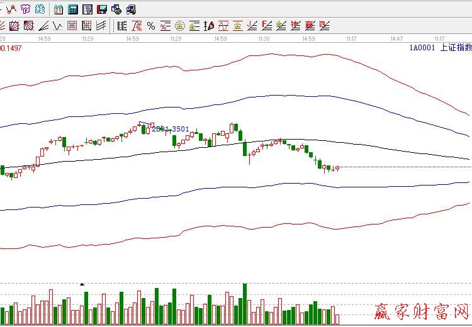Click the '节' character toolbar icon
The image size is (472, 327).
[x=26, y=9]
